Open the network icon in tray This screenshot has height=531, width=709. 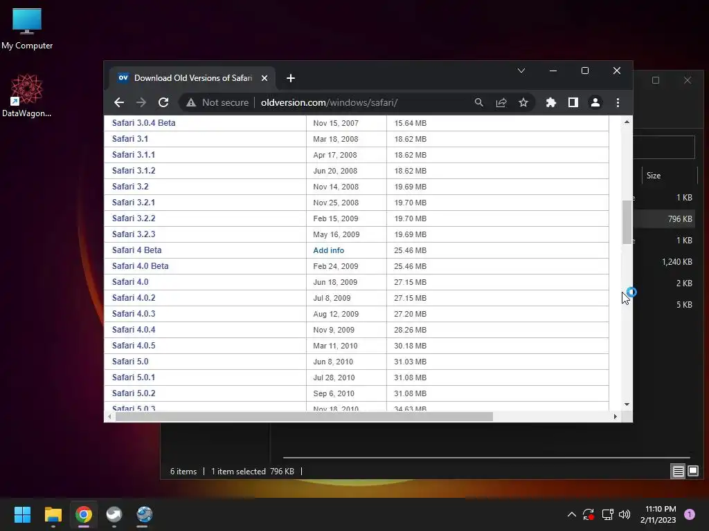607,514
